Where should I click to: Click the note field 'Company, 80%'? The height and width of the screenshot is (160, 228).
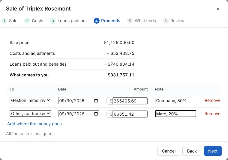pyautogui.click(x=175, y=101)
